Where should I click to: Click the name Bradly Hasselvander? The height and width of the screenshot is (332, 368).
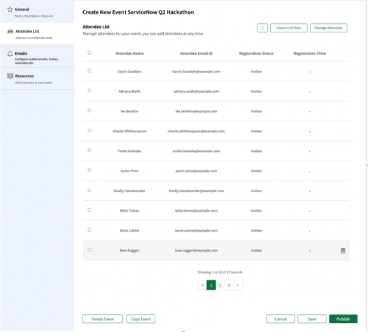coord(130,191)
